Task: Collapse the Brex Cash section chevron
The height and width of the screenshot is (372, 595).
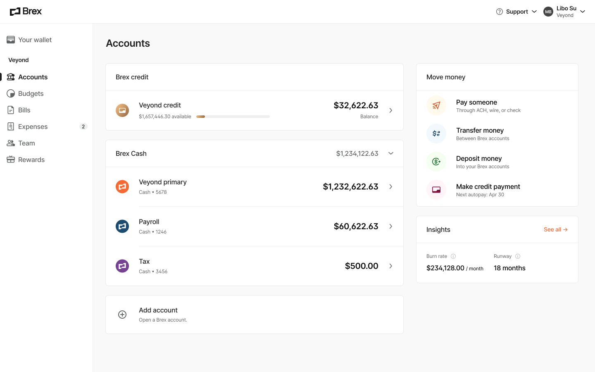Action: pos(391,153)
